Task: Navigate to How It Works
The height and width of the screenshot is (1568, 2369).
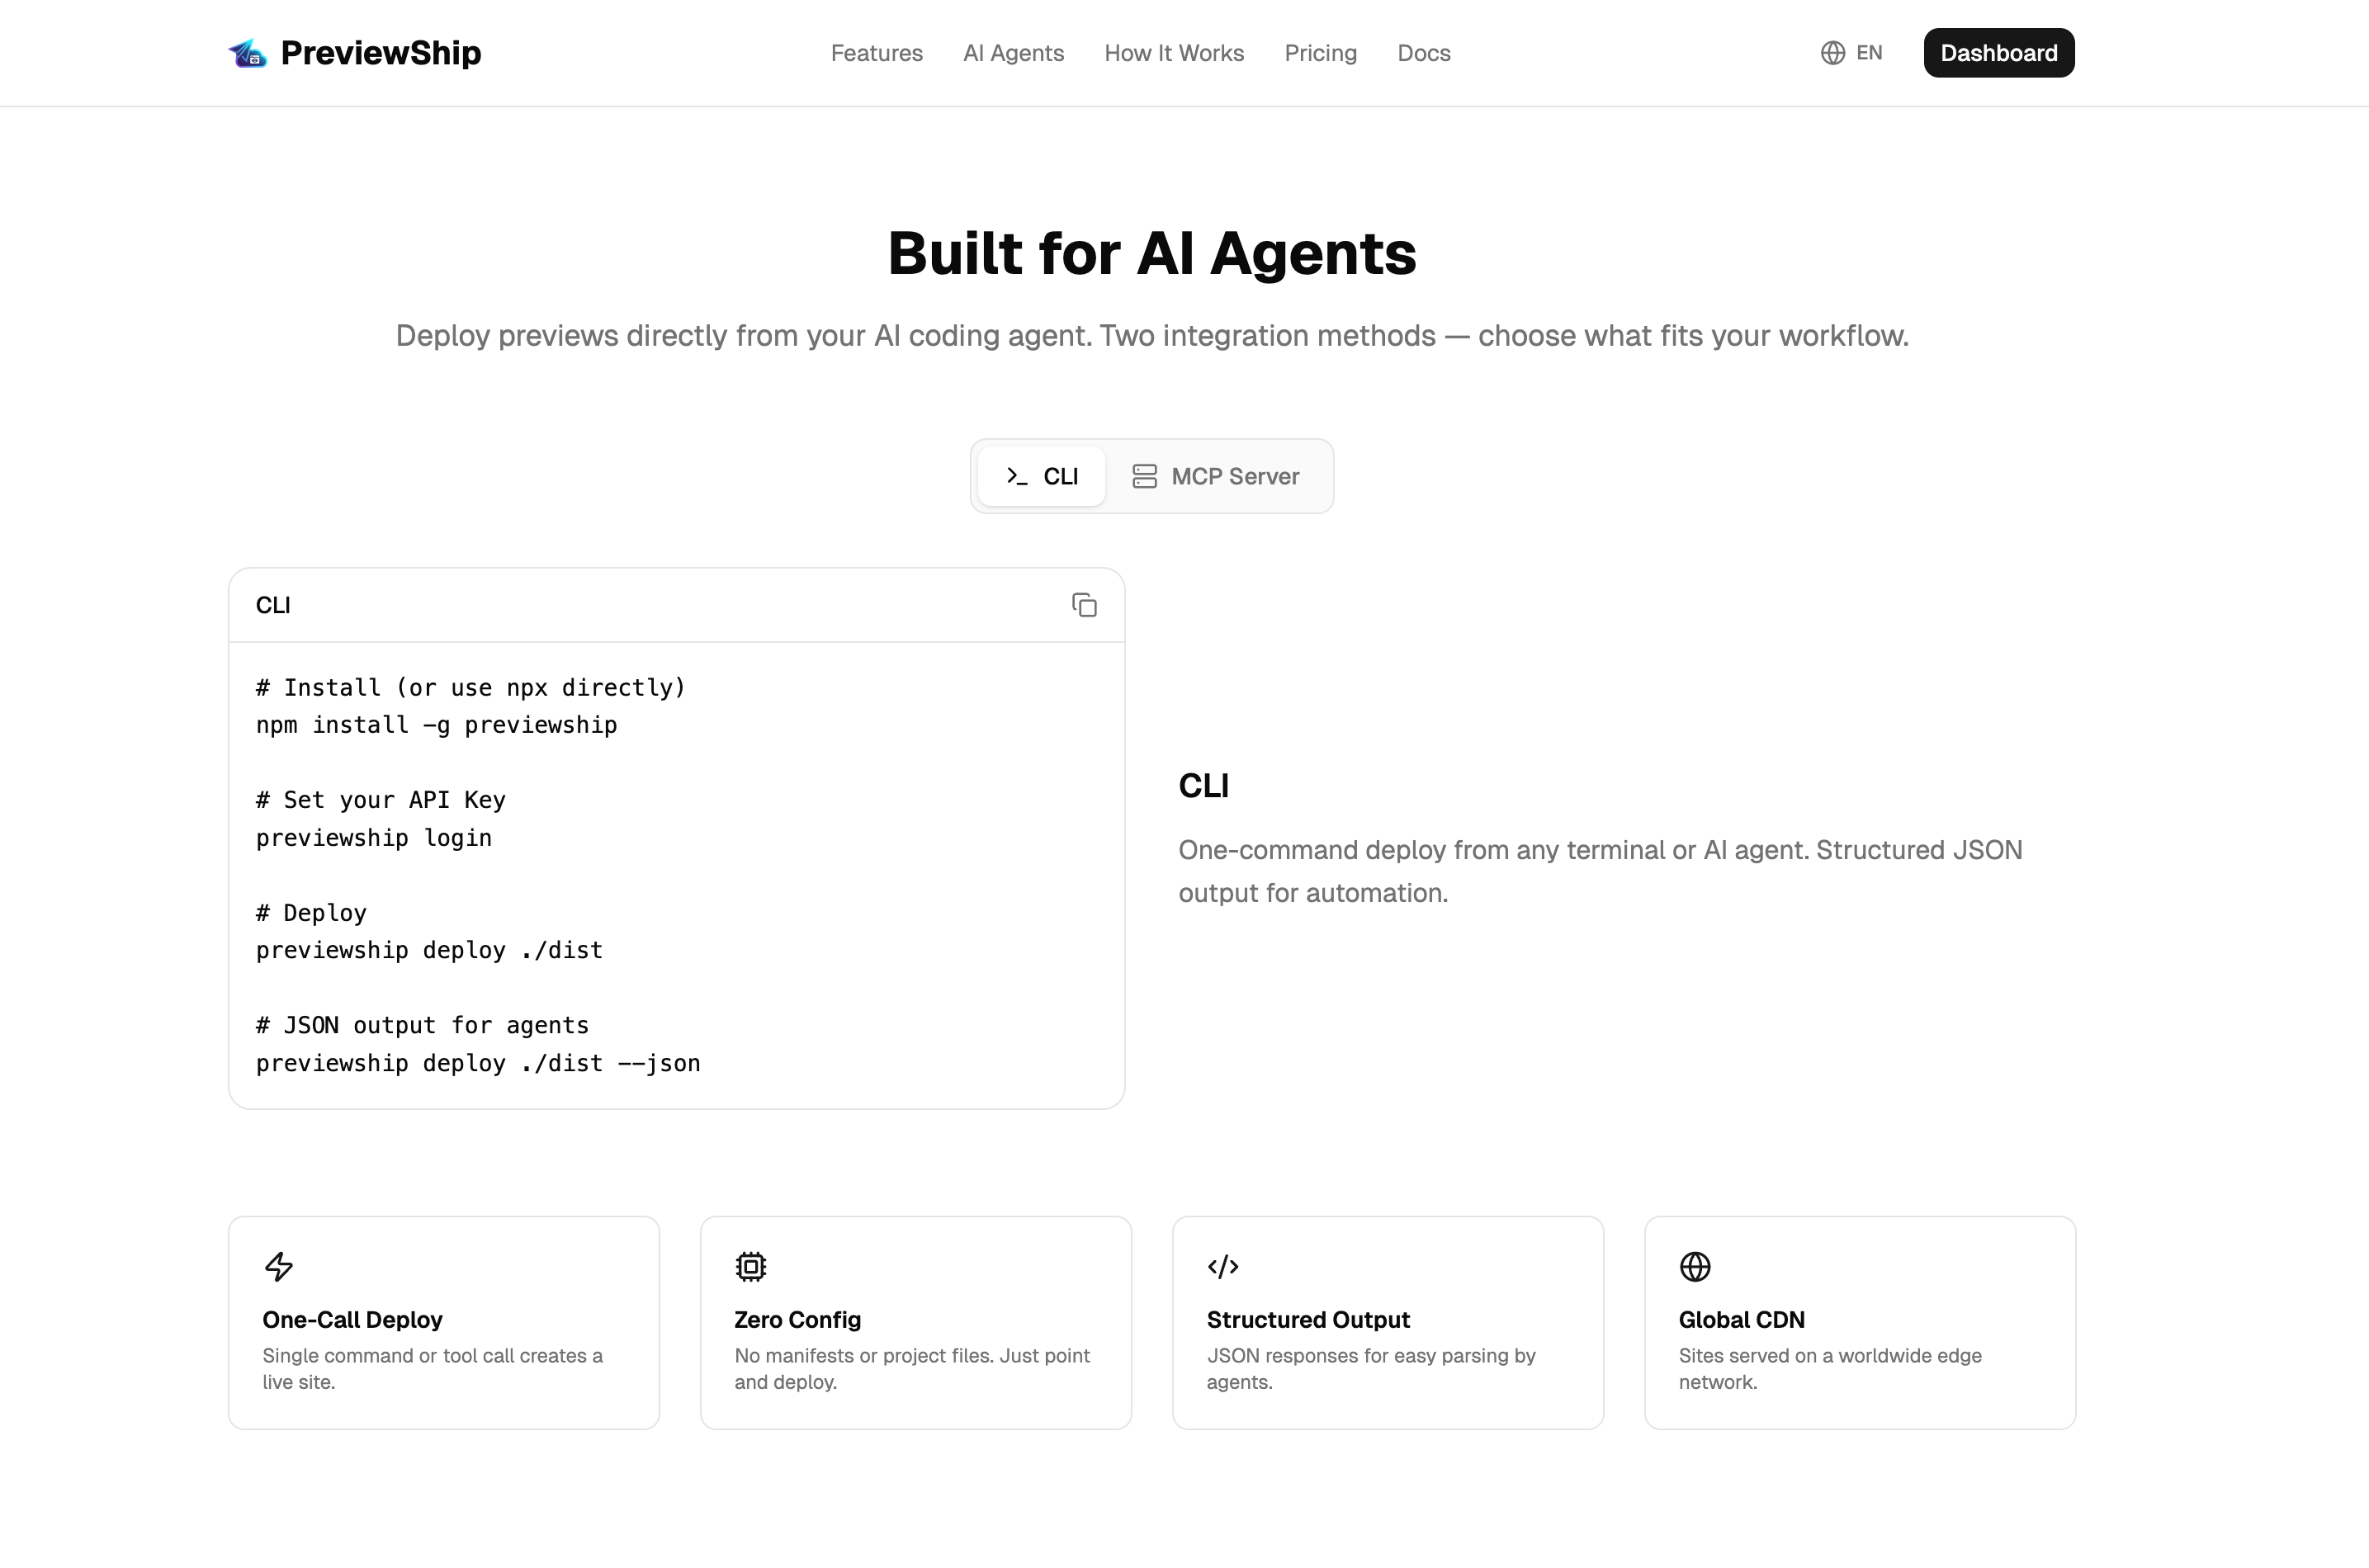Action: pyautogui.click(x=1173, y=53)
